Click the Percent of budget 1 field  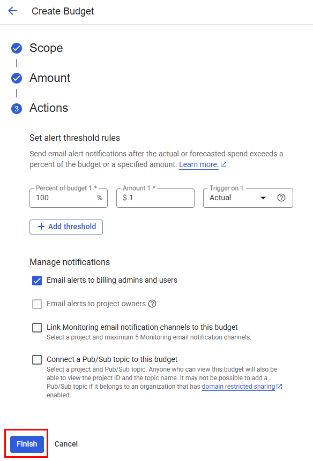(69, 198)
